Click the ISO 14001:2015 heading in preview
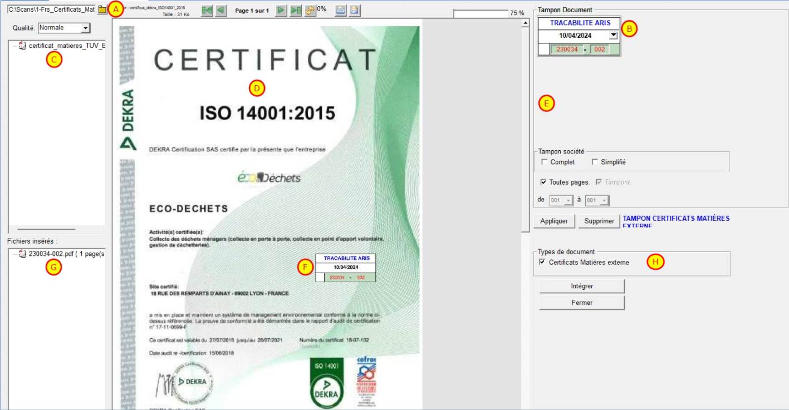 pos(267,113)
